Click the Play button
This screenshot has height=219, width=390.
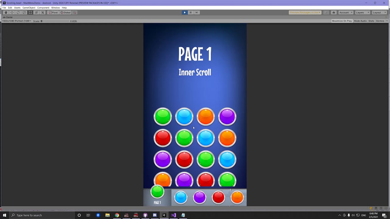click(184, 12)
